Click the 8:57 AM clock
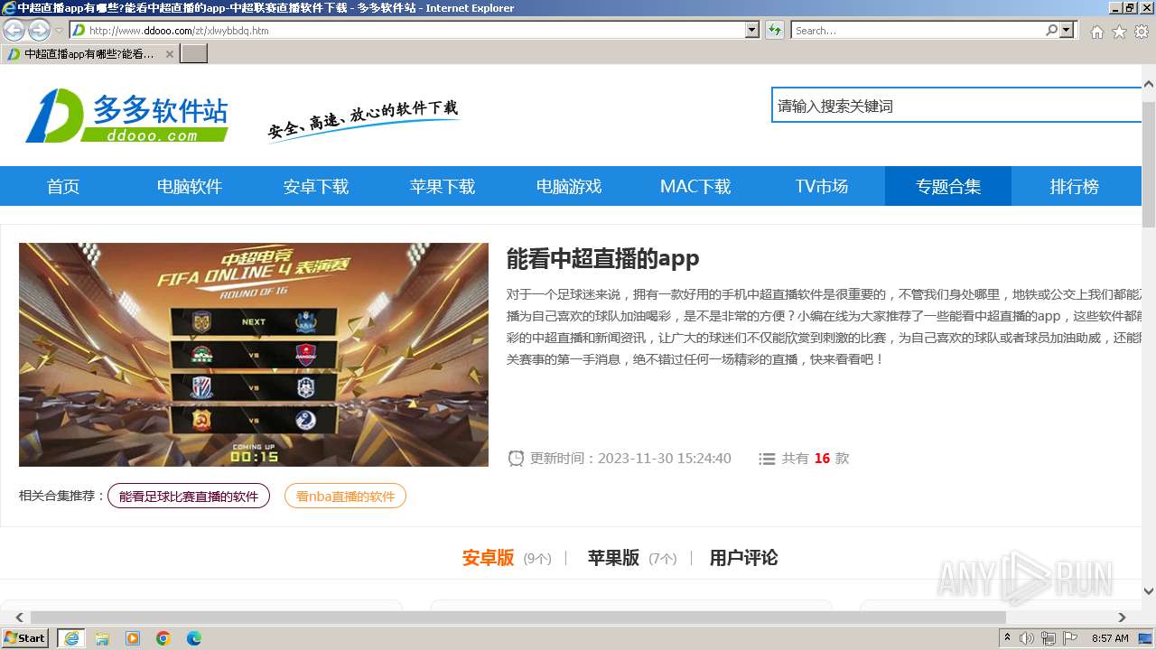 coord(1110,638)
